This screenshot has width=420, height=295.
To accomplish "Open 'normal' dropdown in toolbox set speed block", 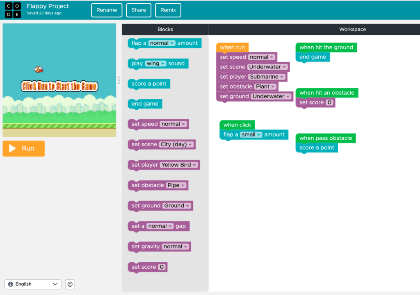I will click(x=173, y=124).
